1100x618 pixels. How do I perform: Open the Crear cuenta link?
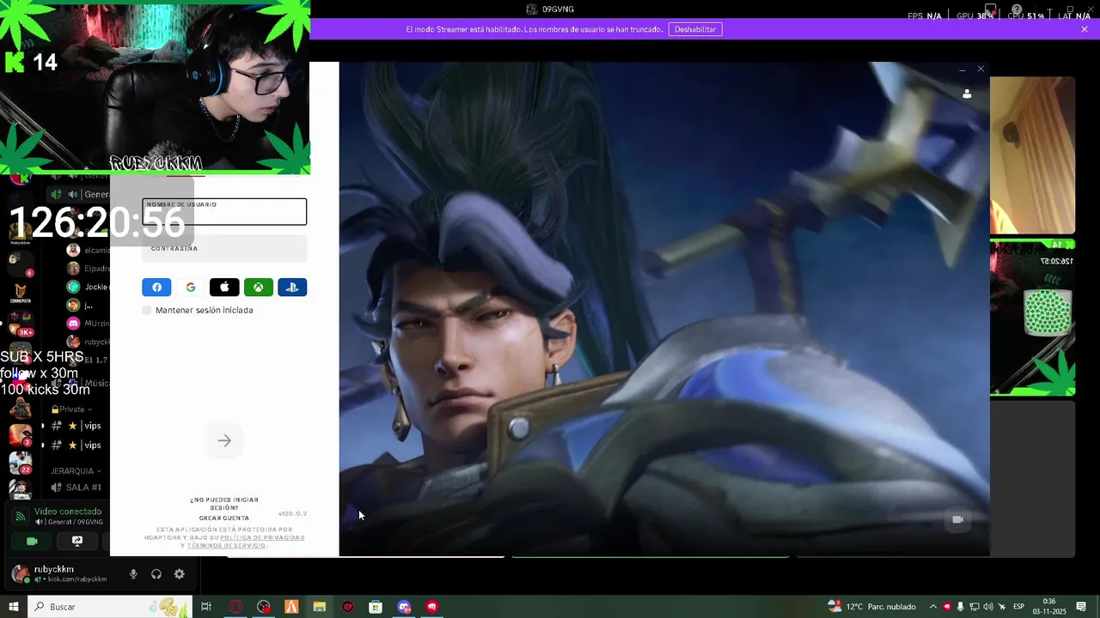coord(224,518)
